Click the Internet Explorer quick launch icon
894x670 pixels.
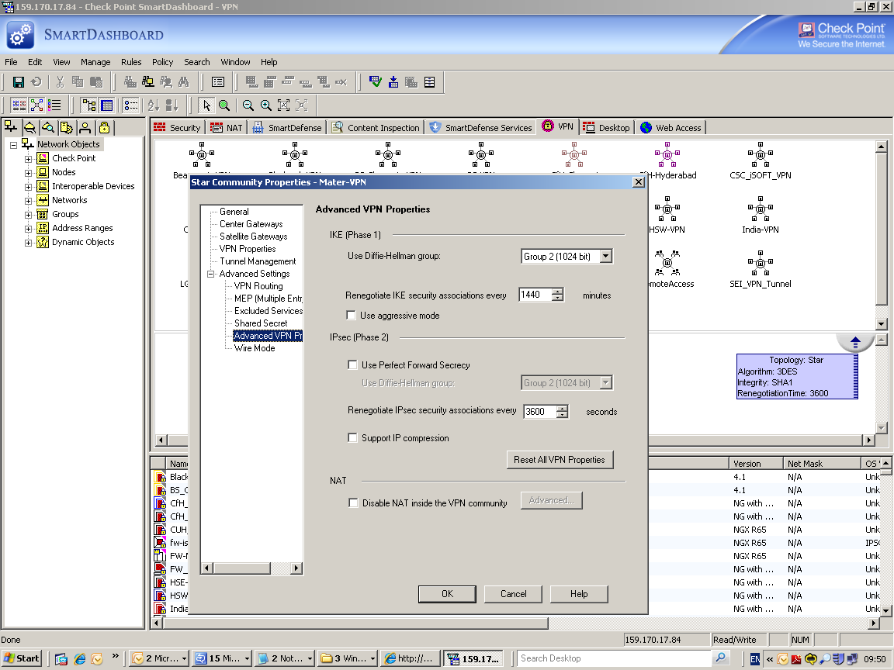pyautogui.click(x=80, y=658)
